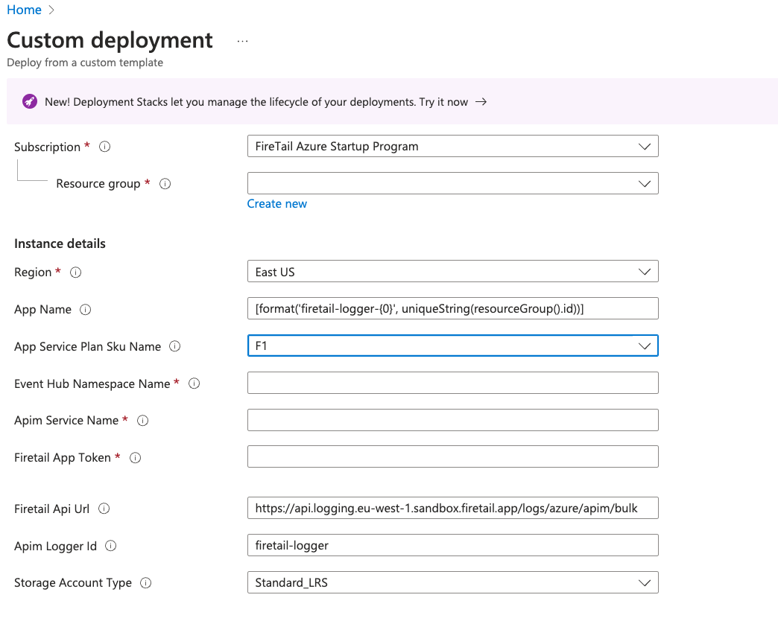Image resolution: width=778 pixels, height=624 pixels.
Task: Focus the Event Hub Namespace Name field
Action: (x=452, y=383)
